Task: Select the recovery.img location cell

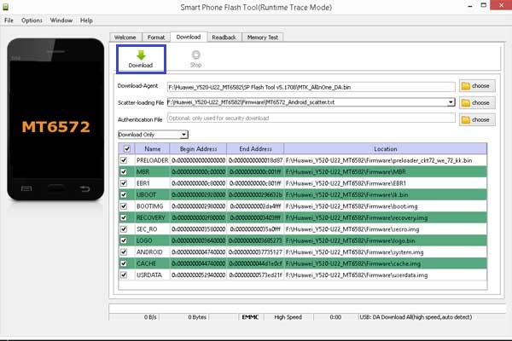Action: click(x=386, y=217)
